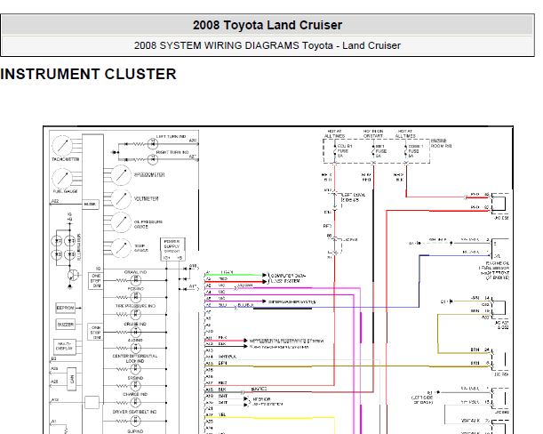Click the 'CHARGE IND' label
Viewport: 543px width, 434px height.
tap(135, 394)
